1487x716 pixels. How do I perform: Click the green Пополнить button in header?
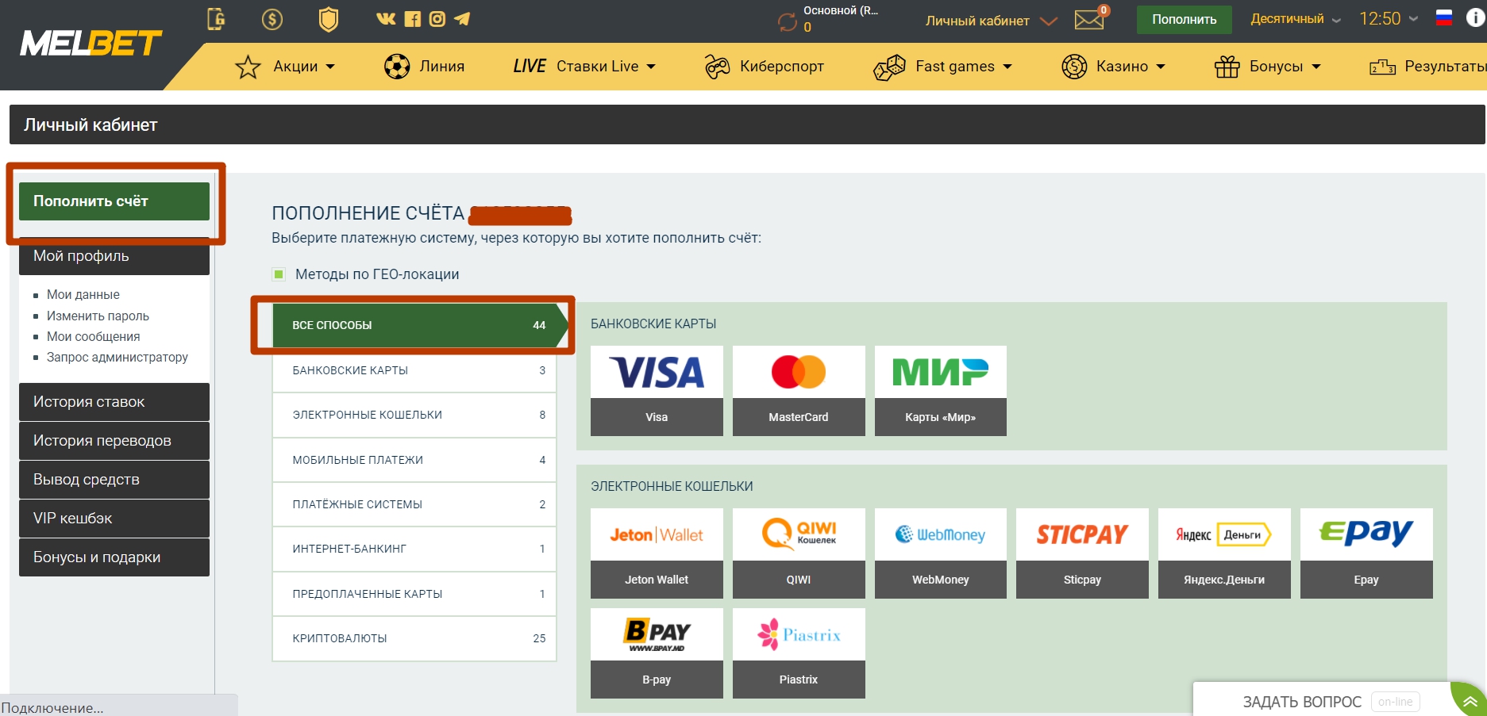pos(1184,20)
